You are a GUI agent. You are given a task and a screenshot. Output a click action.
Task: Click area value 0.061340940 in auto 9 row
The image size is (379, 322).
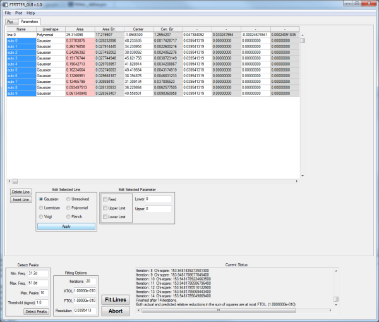(80, 94)
